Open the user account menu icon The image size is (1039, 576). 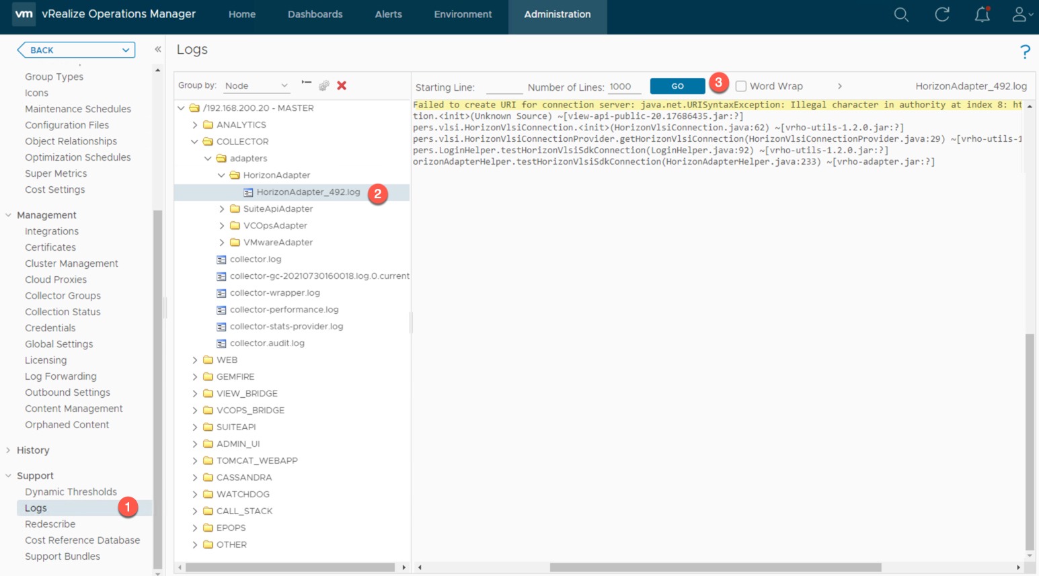(1022, 14)
